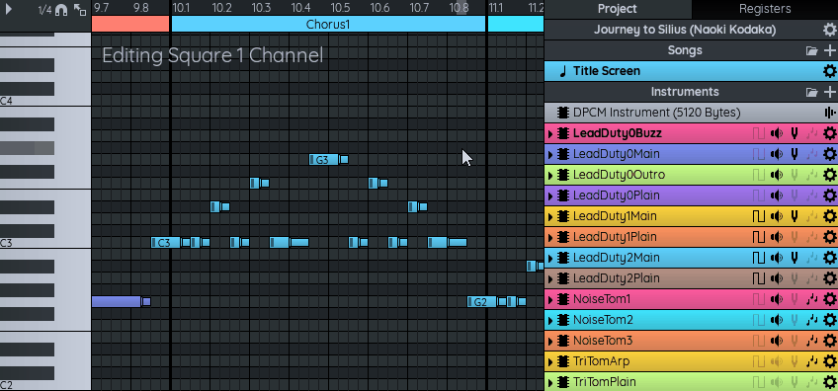Viewport: 838px width, 391px height.
Task: Edit arpeggio envelope of NoiseTom1
Action: (812, 299)
